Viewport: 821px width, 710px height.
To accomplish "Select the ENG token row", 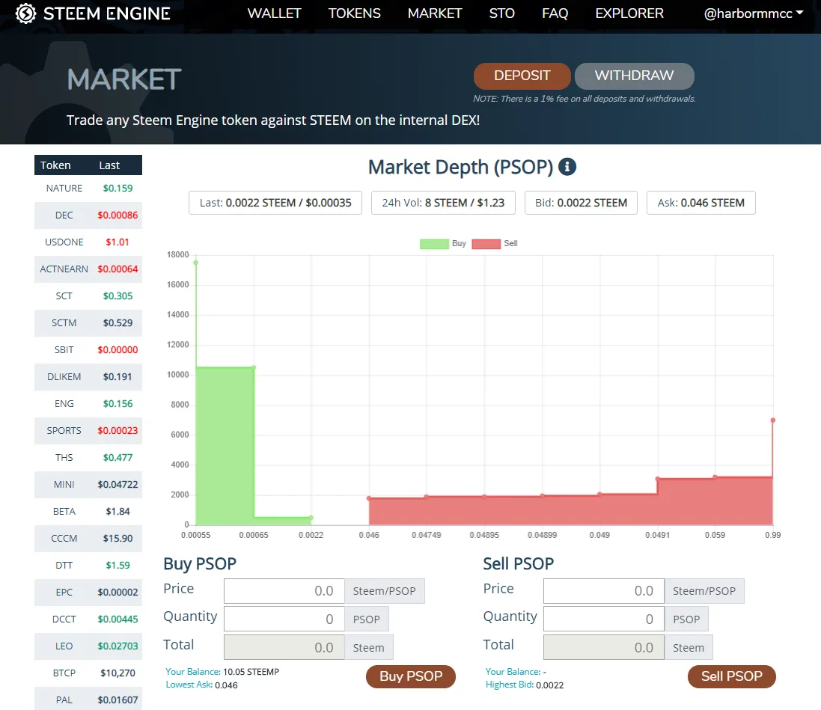I will point(88,404).
